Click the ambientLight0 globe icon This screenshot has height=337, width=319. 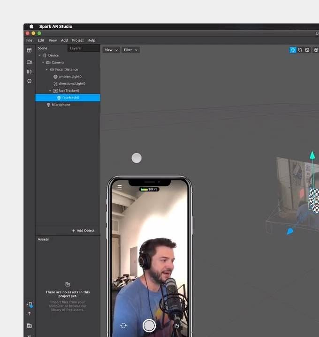pyautogui.click(x=55, y=77)
